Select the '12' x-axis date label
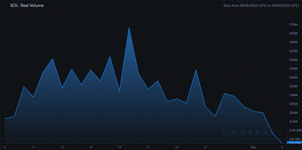Viewport: 302px width, 150px height. point(62,147)
